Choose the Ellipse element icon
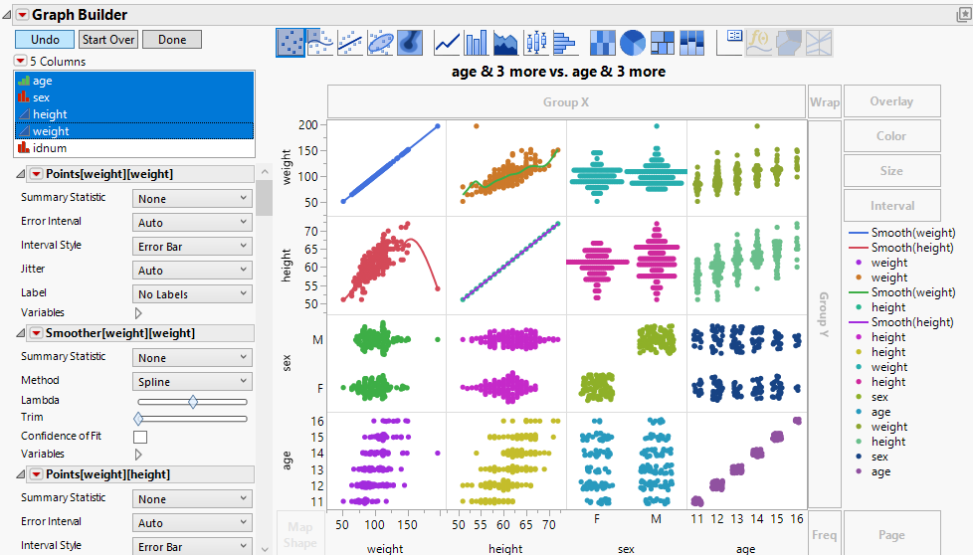The width and height of the screenshot is (973, 555). tap(381, 43)
